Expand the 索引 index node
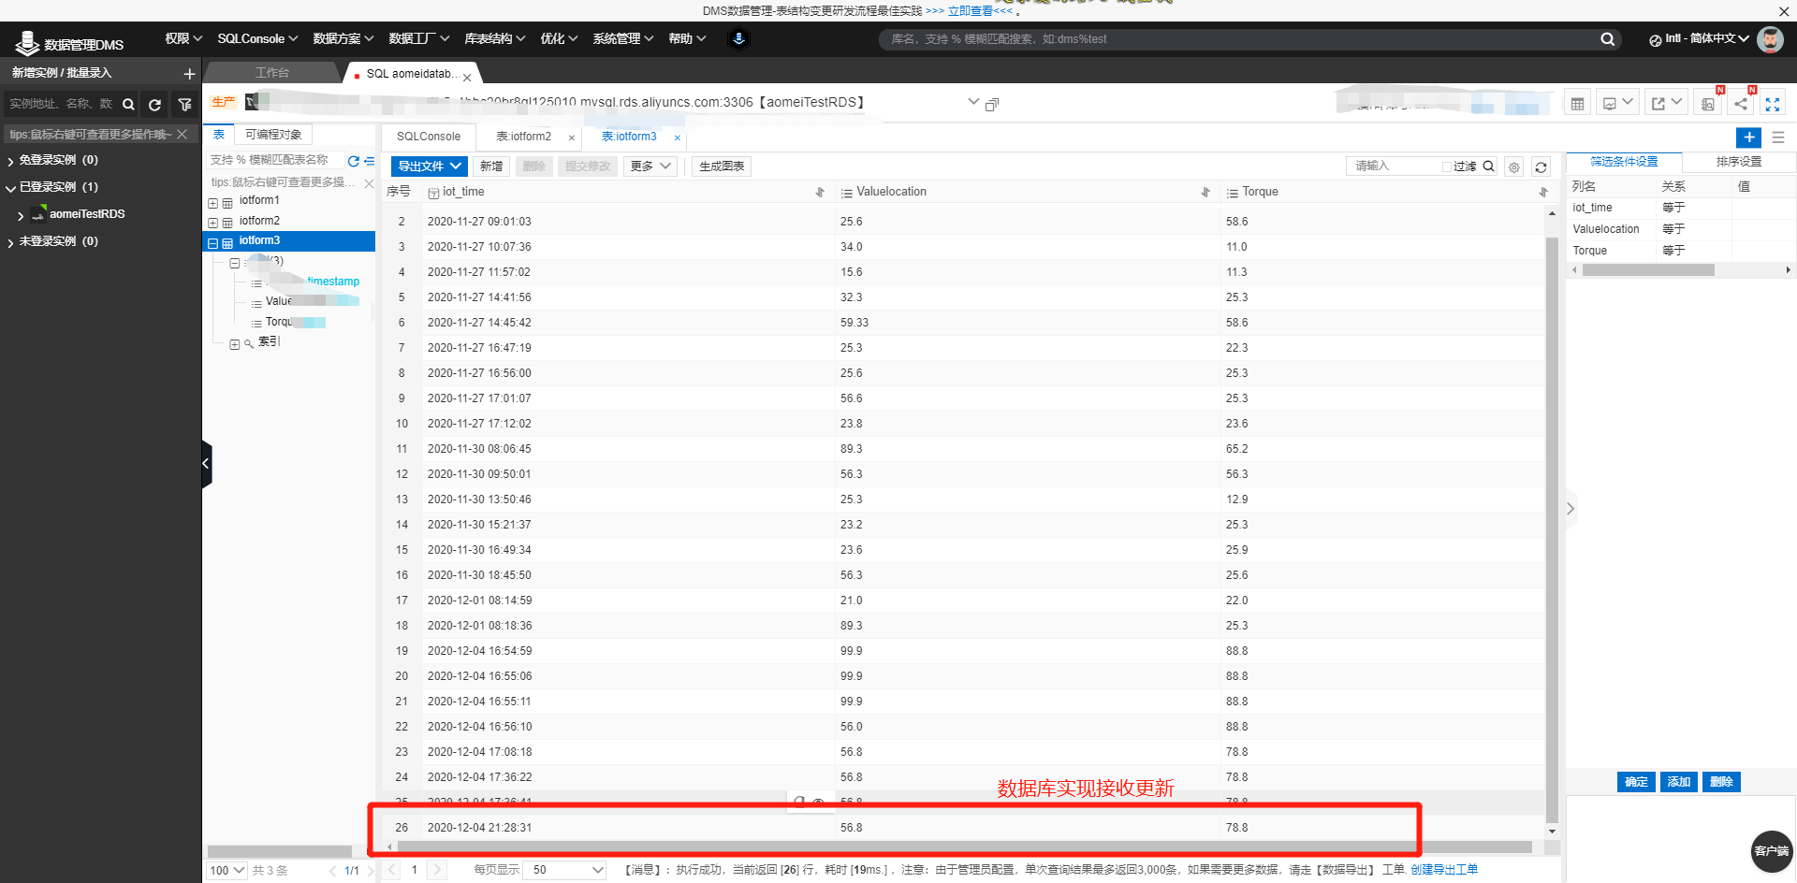The width and height of the screenshot is (1797, 883). pyautogui.click(x=235, y=344)
